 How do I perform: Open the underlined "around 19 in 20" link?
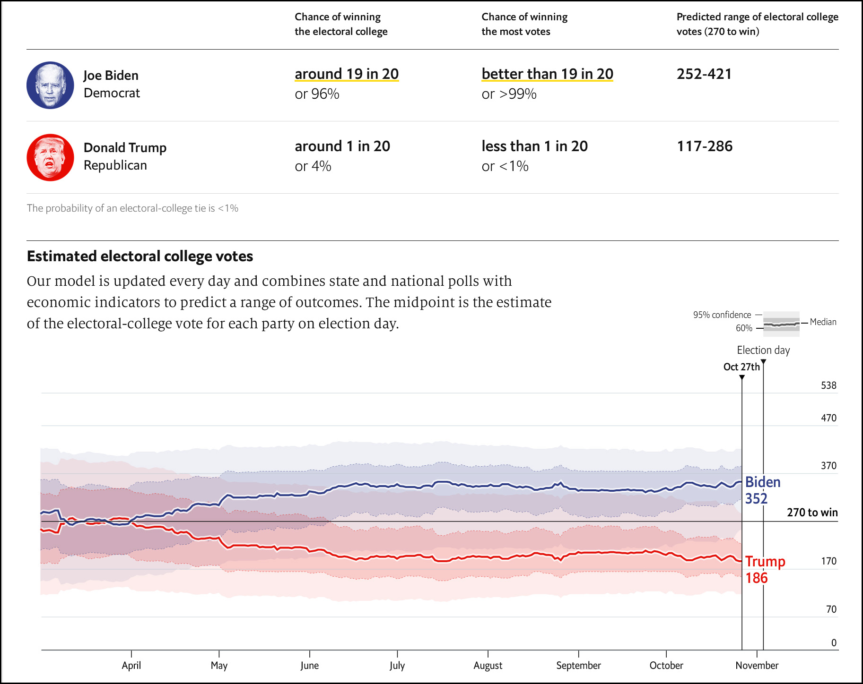point(347,74)
